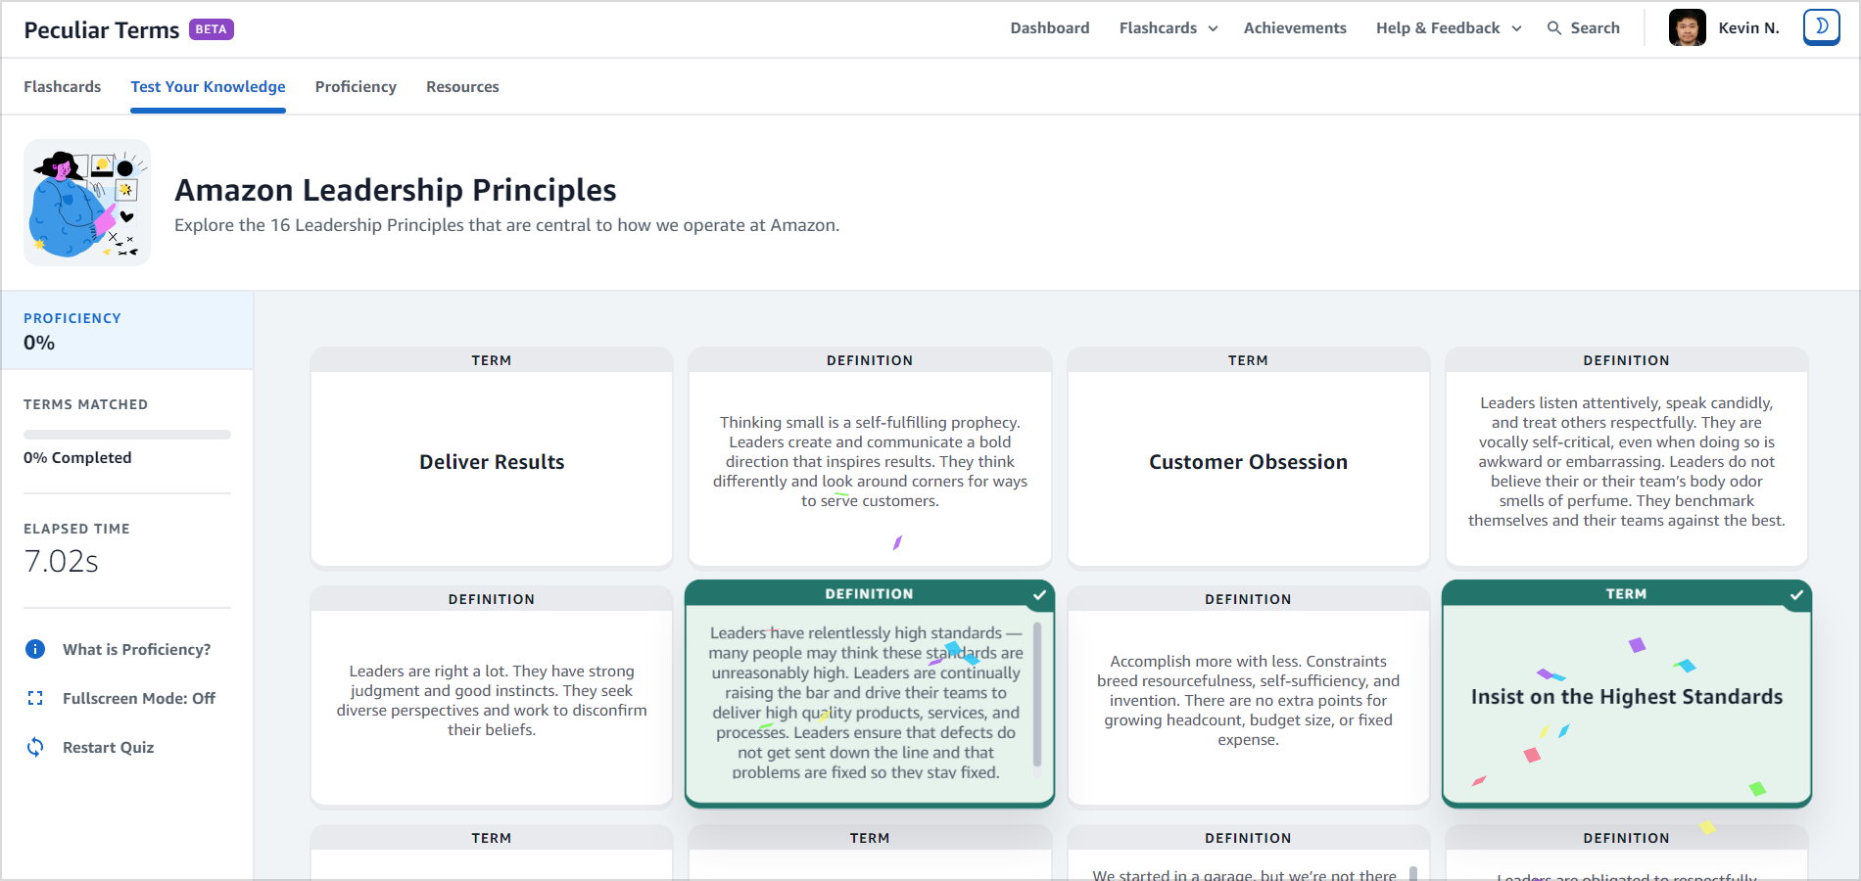Click the Search label in the top bar
Screen dimensions: 1861x881
pyautogui.click(x=1595, y=28)
